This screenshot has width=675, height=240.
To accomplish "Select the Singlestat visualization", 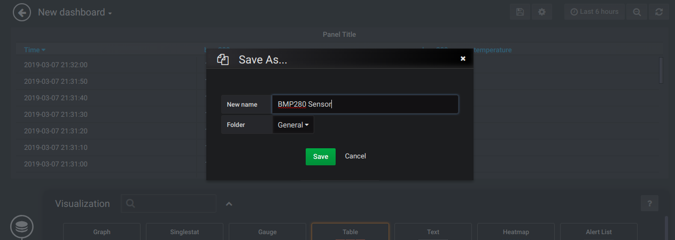I will tap(184, 231).
